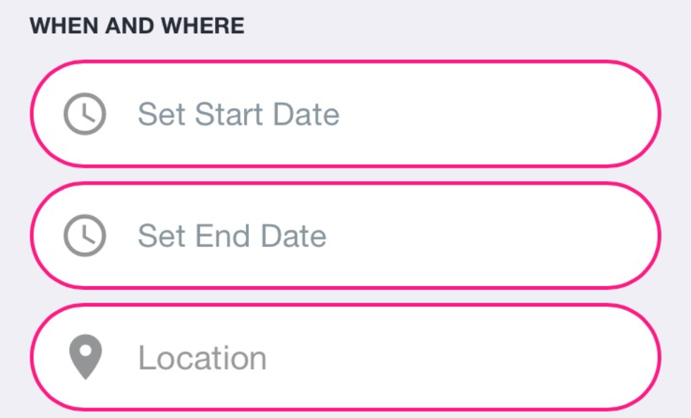This screenshot has width=691, height=418.
Task: Click the 'Location' placeholder text
Action: tap(202, 357)
